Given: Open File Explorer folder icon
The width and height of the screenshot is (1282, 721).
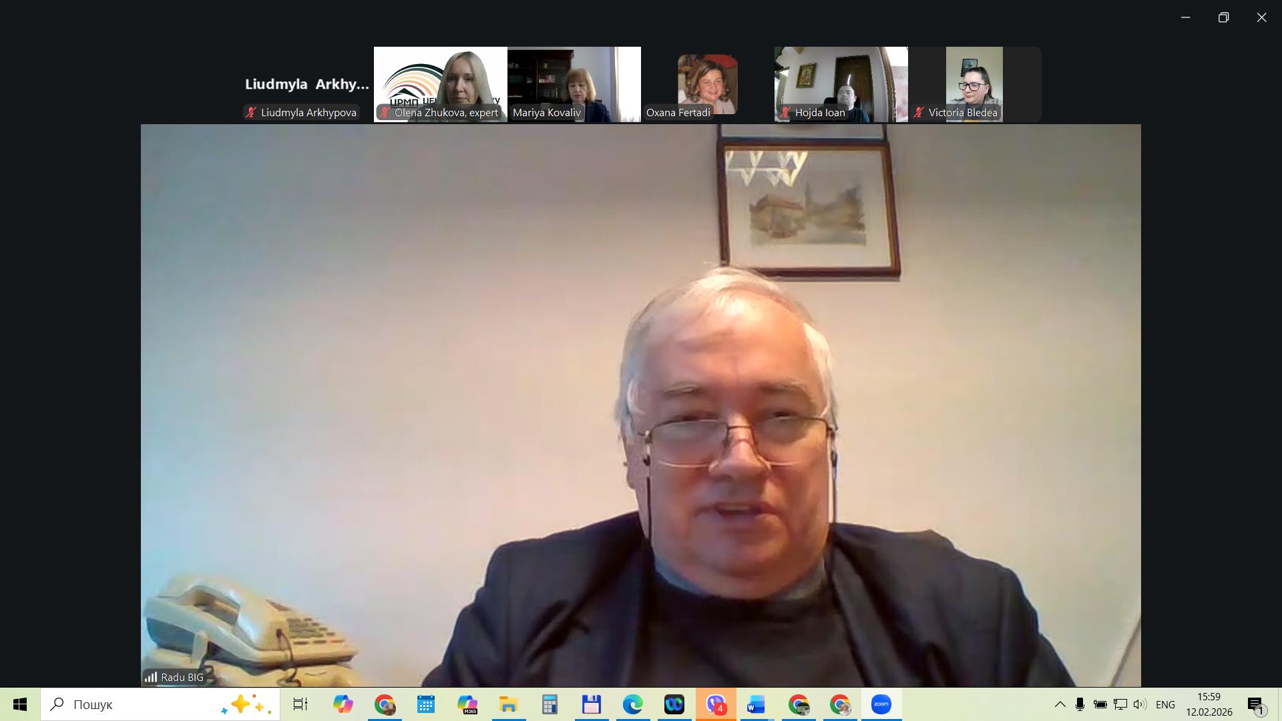Looking at the screenshot, I should [508, 704].
